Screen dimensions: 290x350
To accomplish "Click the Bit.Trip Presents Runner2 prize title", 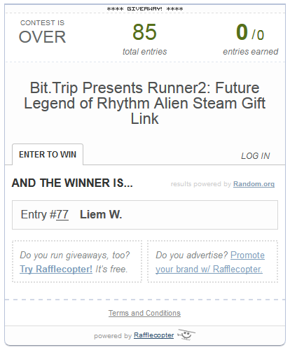I will click(145, 103).
